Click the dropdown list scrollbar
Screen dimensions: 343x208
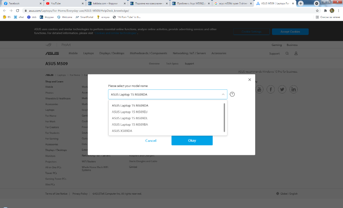coord(224,118)
